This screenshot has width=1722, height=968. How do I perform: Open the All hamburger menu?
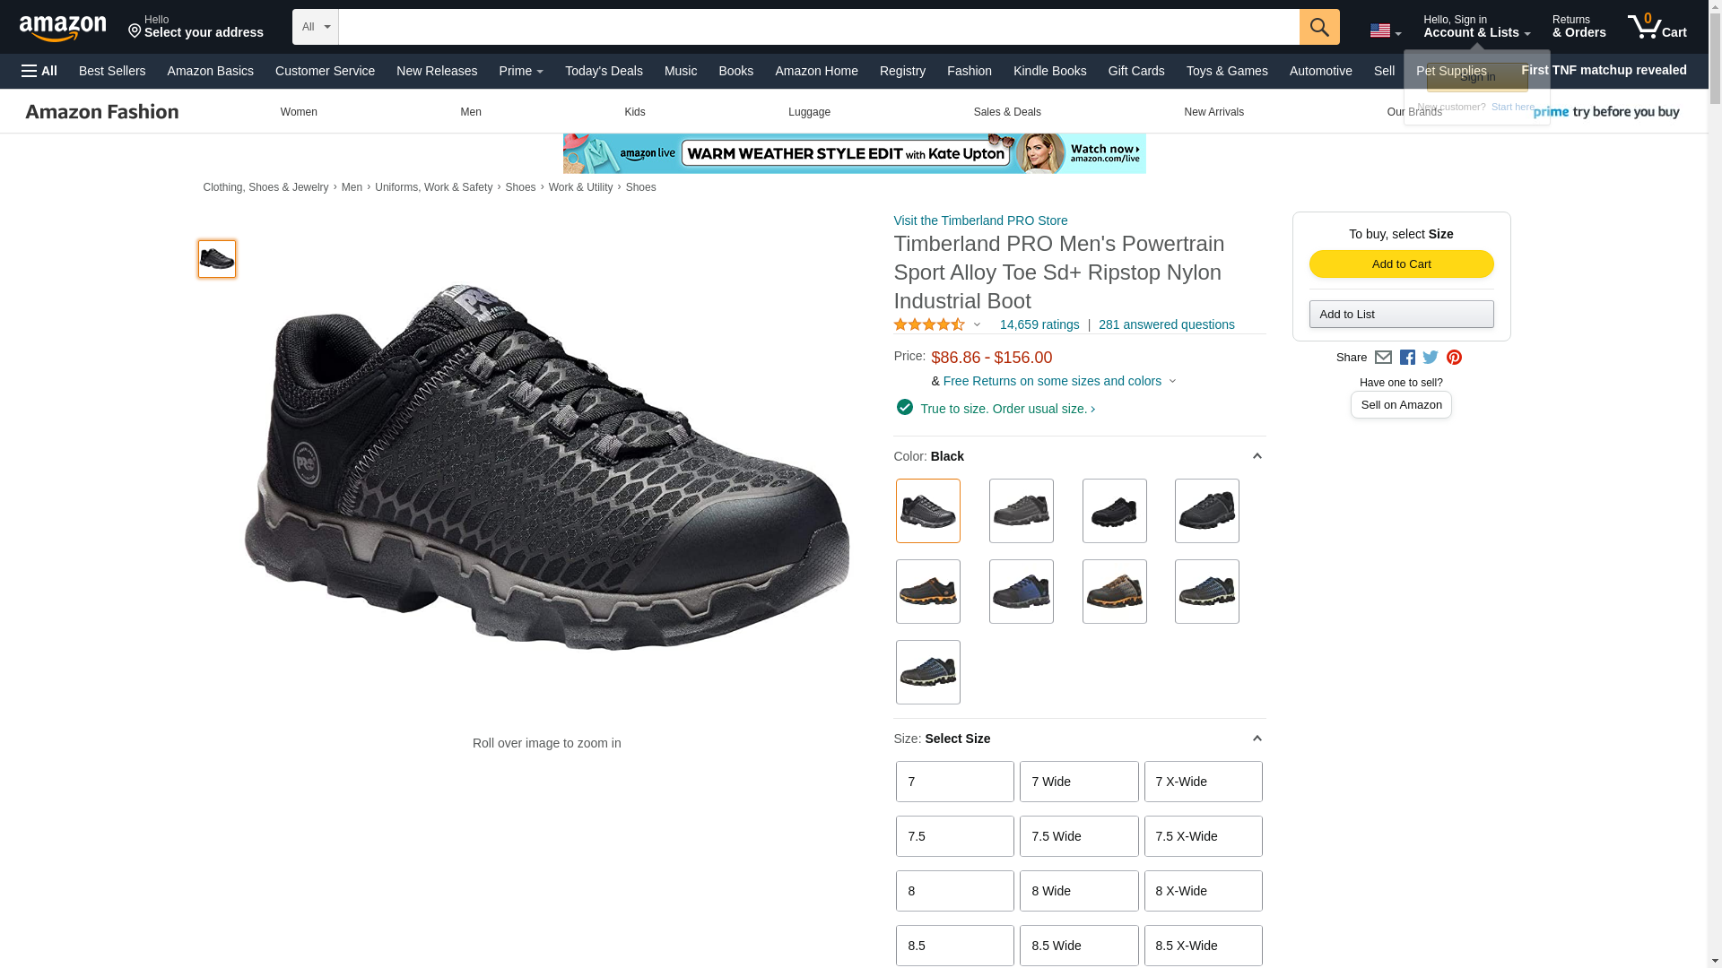39,71
